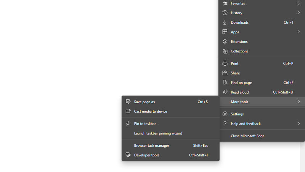Click the Pin to taskbar pushpin icon

point(128,123)
